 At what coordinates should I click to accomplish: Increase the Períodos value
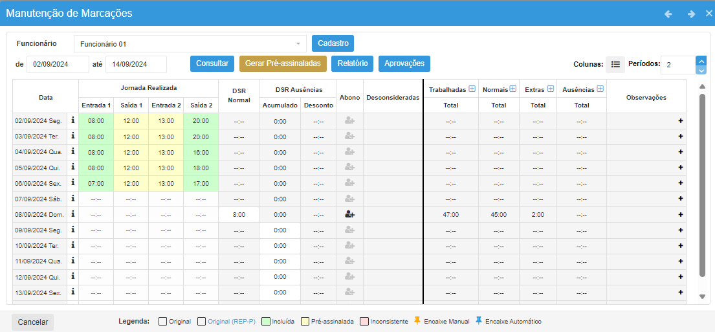pos(701,60)
